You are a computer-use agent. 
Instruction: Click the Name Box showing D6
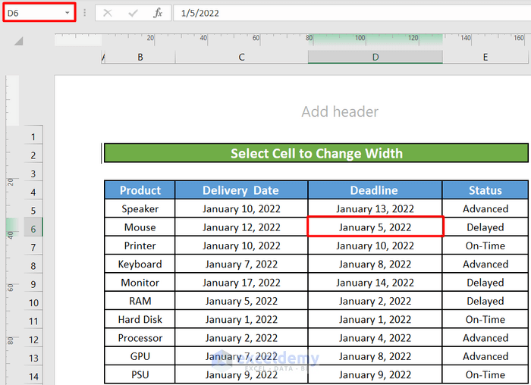34,13
